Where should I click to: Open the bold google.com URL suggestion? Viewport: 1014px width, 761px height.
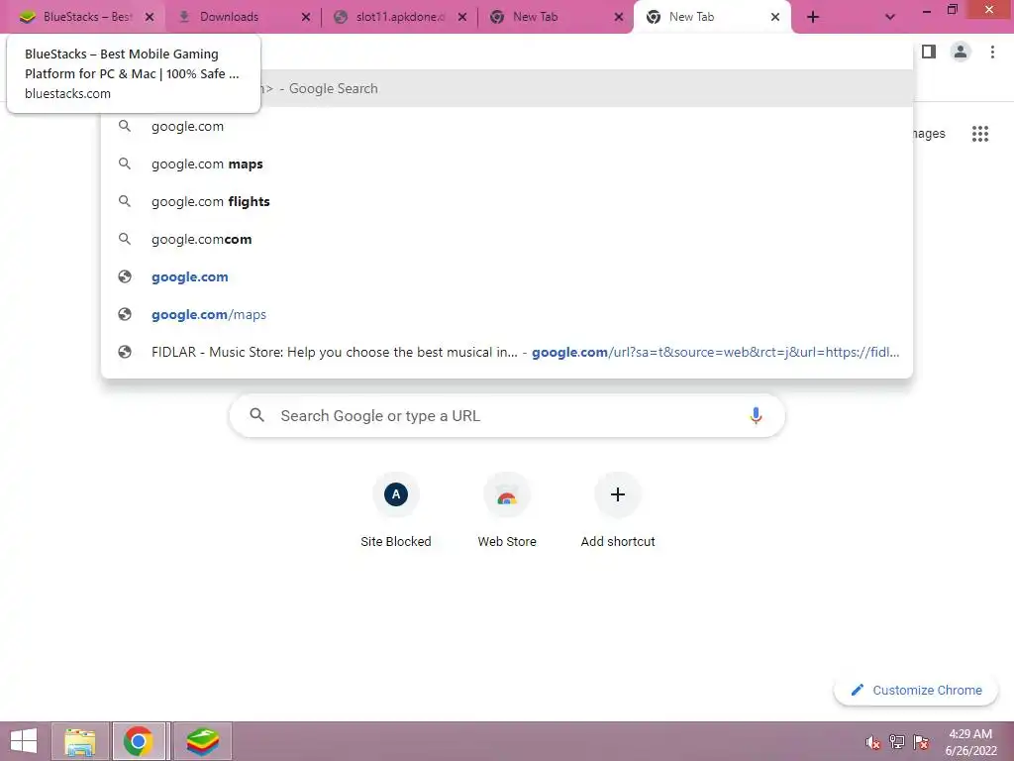point(507,276)
